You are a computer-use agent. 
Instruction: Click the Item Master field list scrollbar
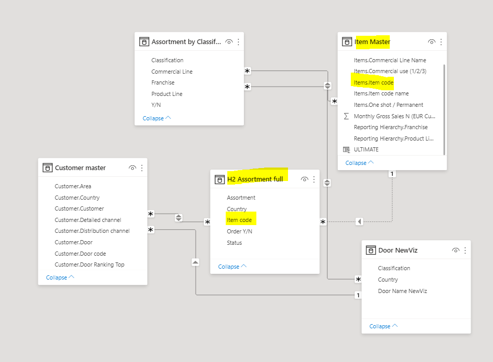(444, 109)
